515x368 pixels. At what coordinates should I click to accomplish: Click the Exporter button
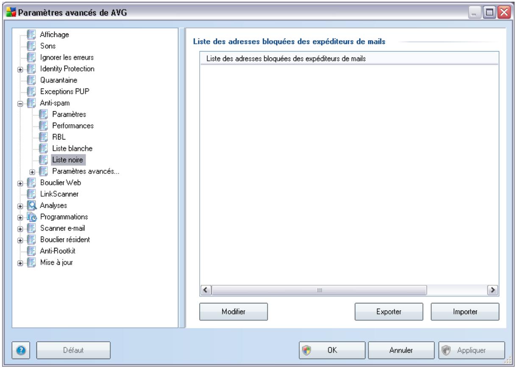[x=389, y=311]
